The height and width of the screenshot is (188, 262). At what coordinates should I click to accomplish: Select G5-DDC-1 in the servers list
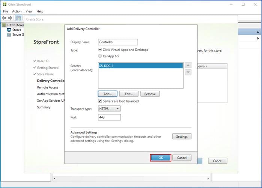(141, 66)
